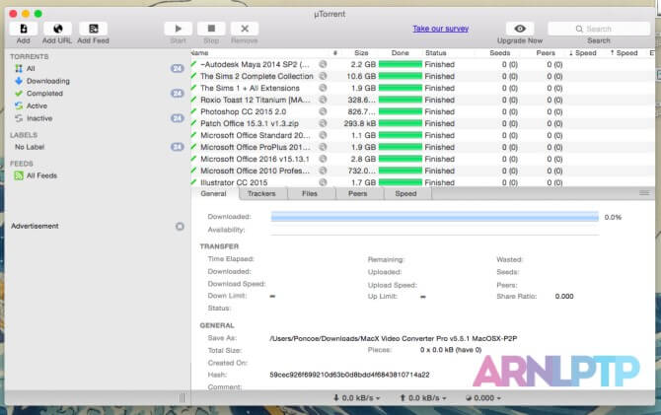Close the Advertisement panel
Screen dimensions: 661x415
[180, 226]
